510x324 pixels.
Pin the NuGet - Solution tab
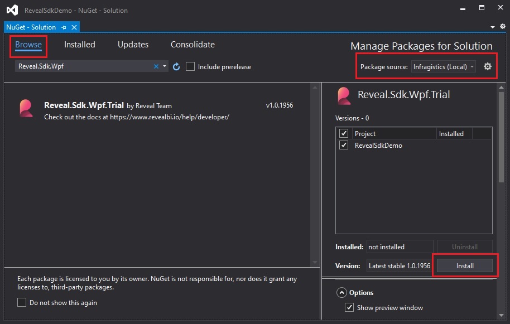click(64, 28)
